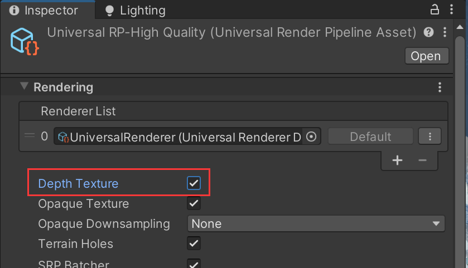Open the Opaque Downsampling dropdown set to None
This screenshot has height=268, width=468.
click(x=316, y=223)
